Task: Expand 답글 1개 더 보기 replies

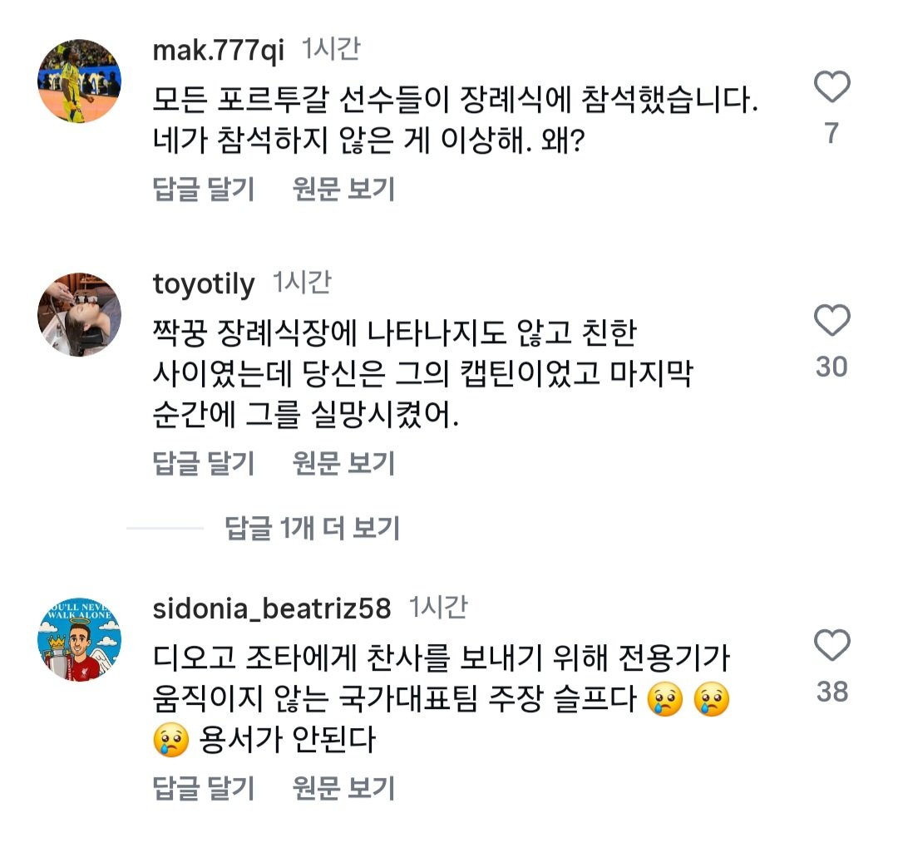Action: point(312,528)
